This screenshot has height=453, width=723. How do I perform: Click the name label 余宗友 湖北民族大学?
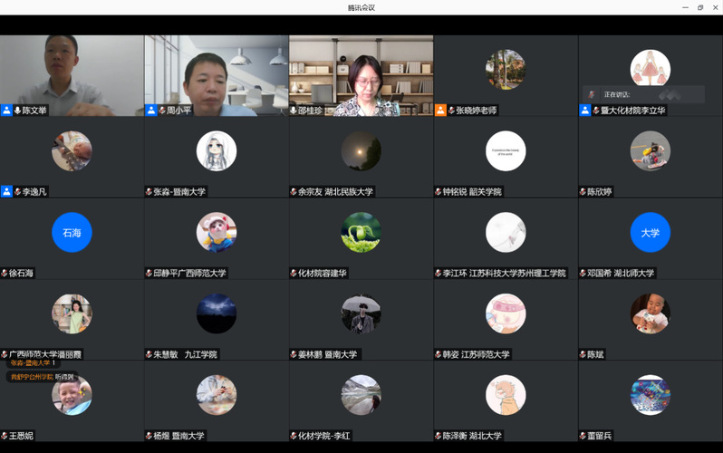click(x=335, y=192)
